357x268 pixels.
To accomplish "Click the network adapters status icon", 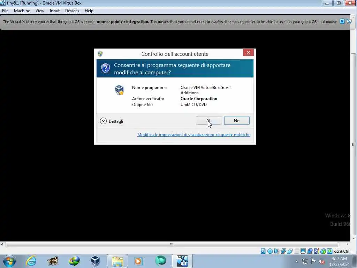I will 283,251.
